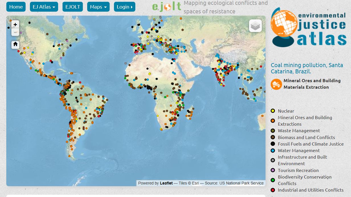The image size is (351, 197).
Task: Zoom out of the map
Action: tap(15, 32)
